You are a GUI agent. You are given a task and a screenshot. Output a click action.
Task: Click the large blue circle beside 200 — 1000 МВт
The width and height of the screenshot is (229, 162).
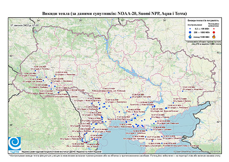tap(190, 32)
